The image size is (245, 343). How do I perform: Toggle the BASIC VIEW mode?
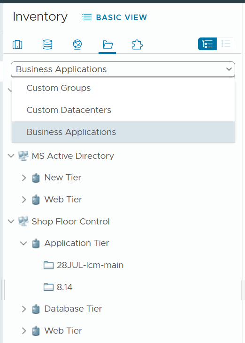pos(115,17)
